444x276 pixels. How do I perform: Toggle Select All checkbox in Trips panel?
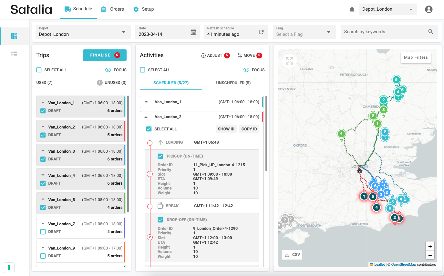(x=39, y=70)
